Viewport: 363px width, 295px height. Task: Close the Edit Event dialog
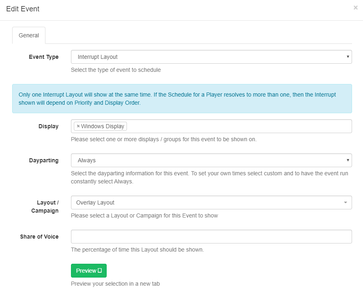click(x=355, y=8)
